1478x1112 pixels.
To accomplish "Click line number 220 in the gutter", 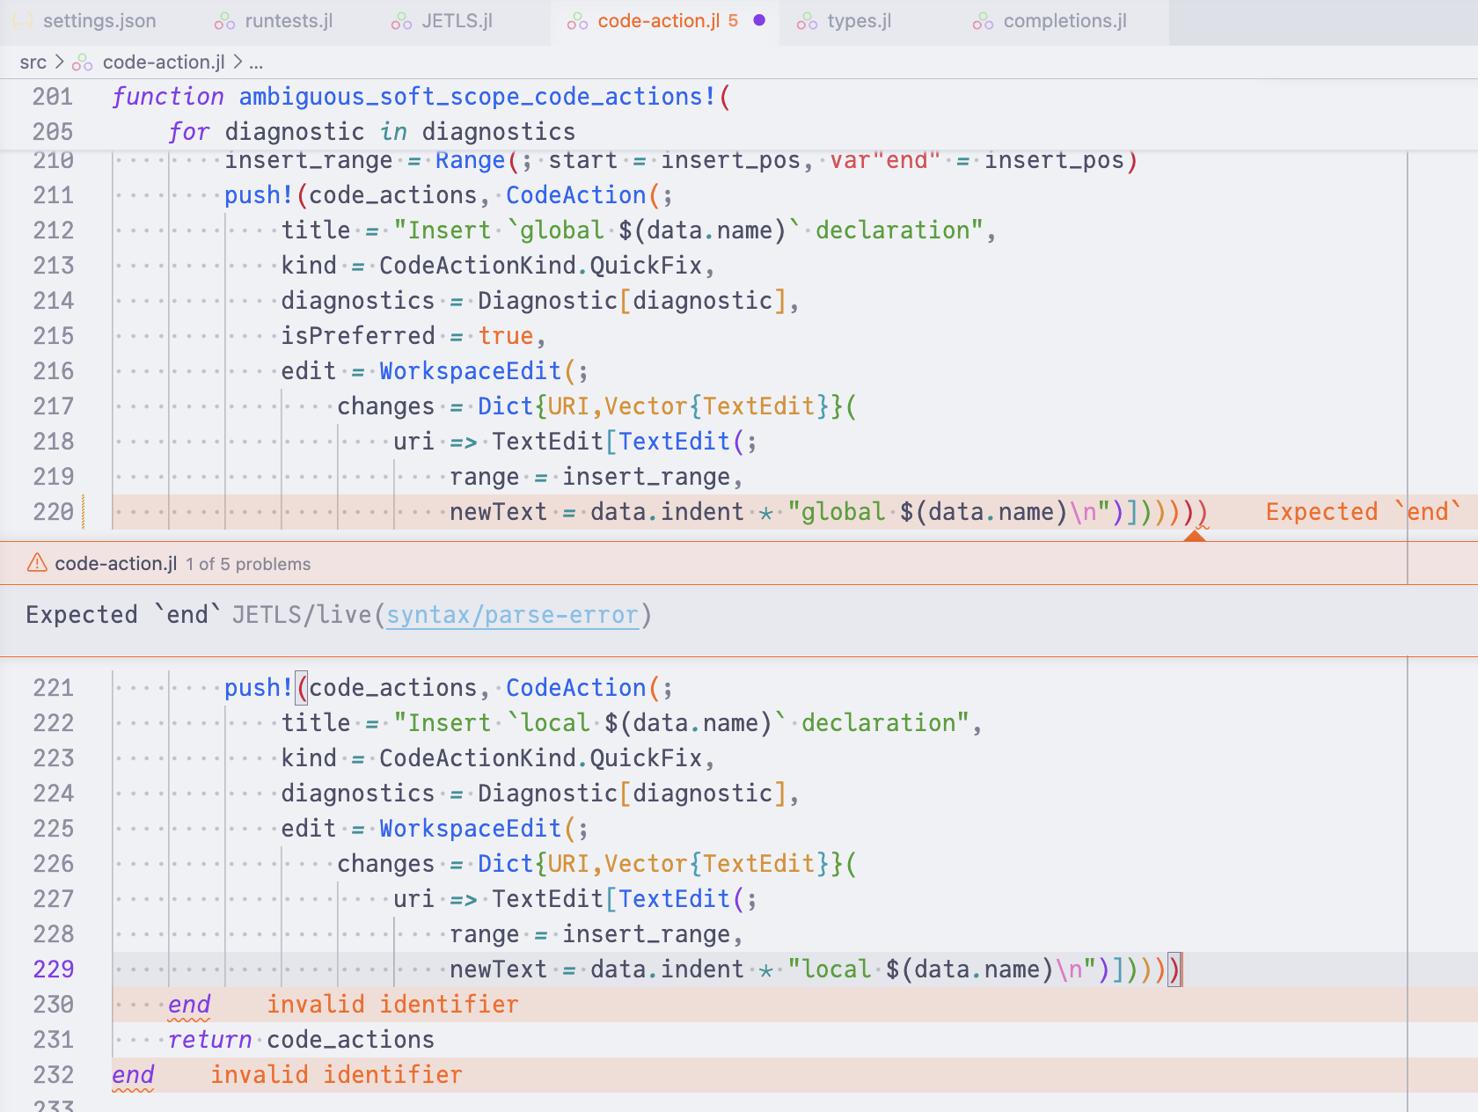I will 54,512.
